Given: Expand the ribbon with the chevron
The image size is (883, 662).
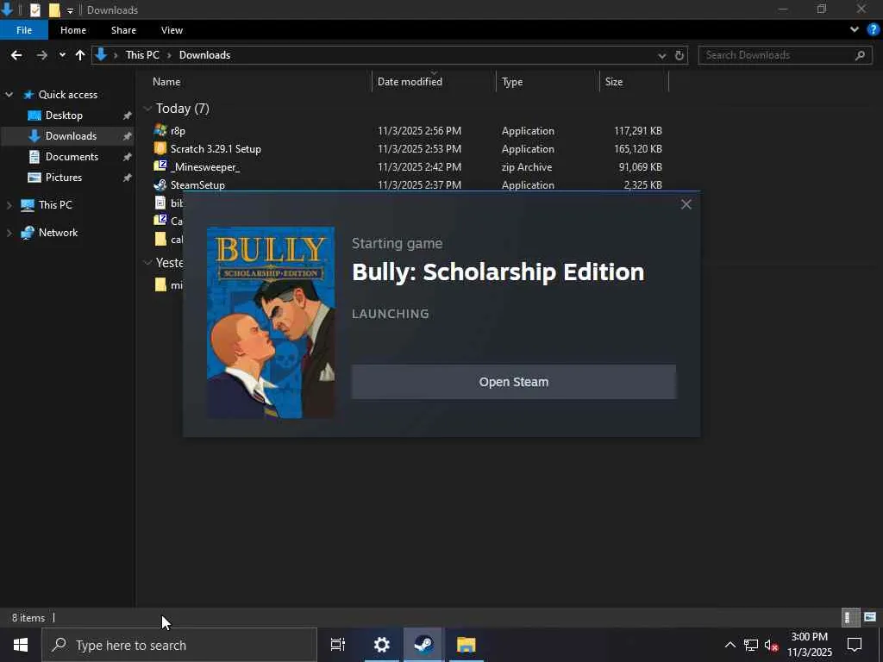Looking at the screenshot, I should (x=855, y=30).
